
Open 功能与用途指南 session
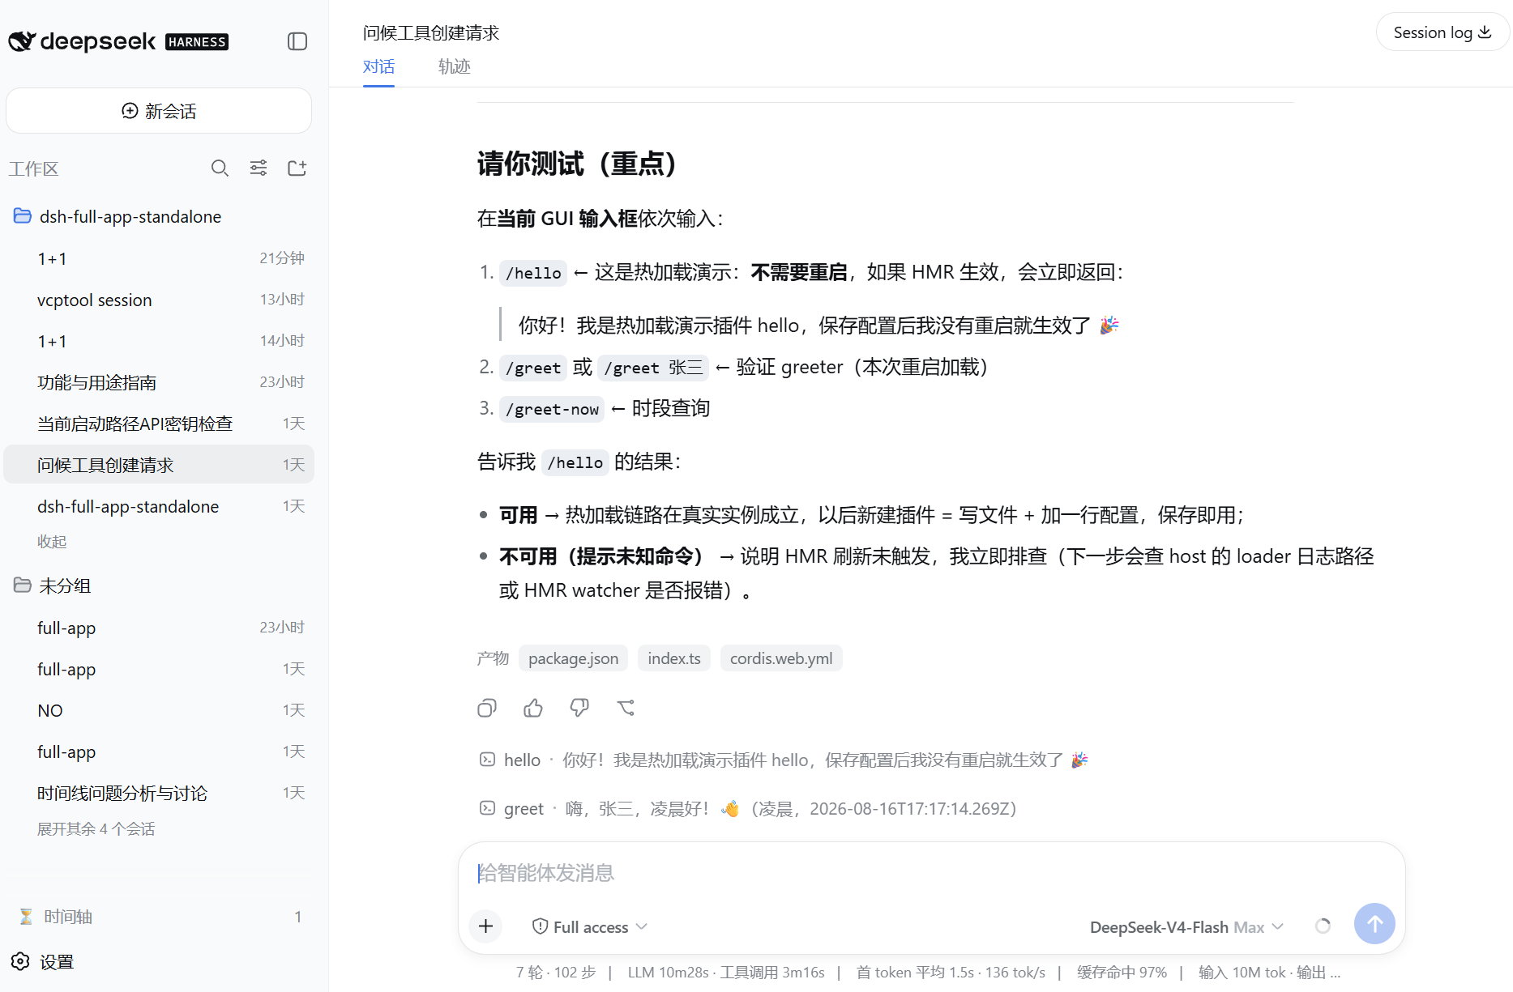click(159, 382)
